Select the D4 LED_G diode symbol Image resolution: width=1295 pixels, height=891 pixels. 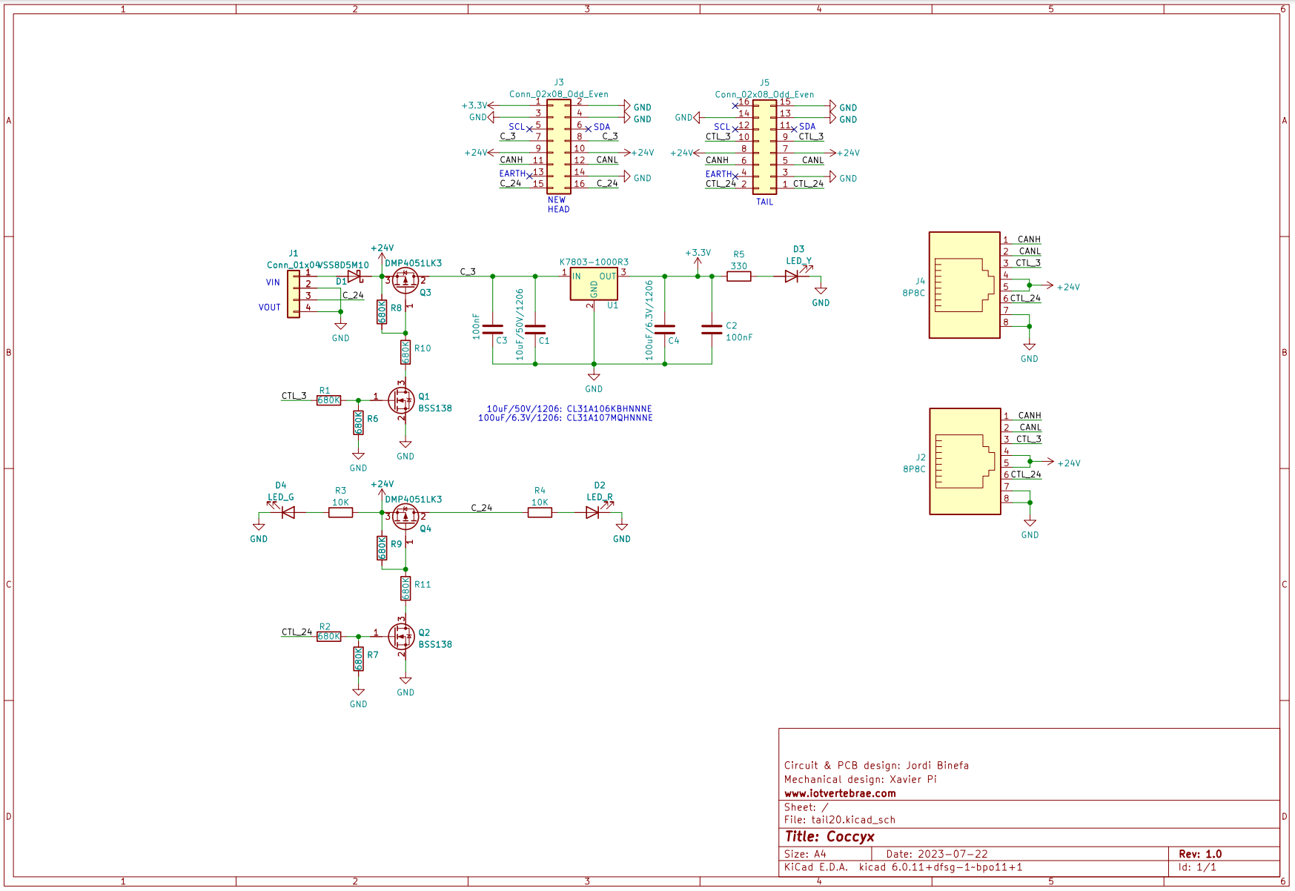[x=286, y=511]
